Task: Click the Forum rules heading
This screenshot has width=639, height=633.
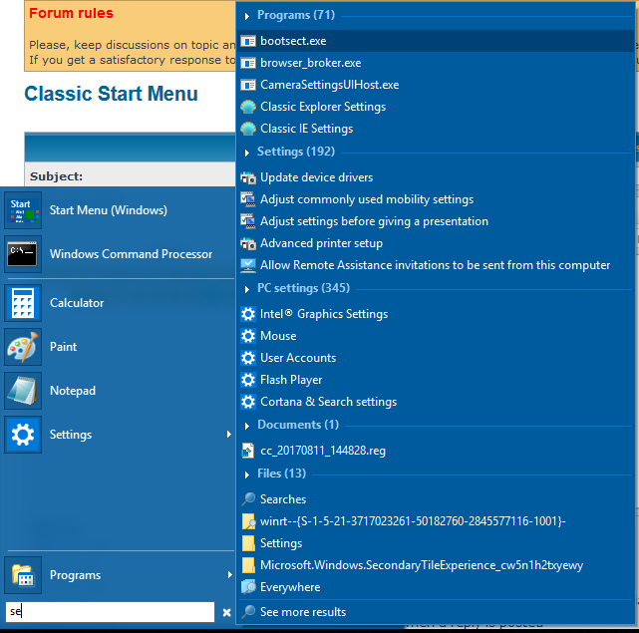Action: [71, 13]
